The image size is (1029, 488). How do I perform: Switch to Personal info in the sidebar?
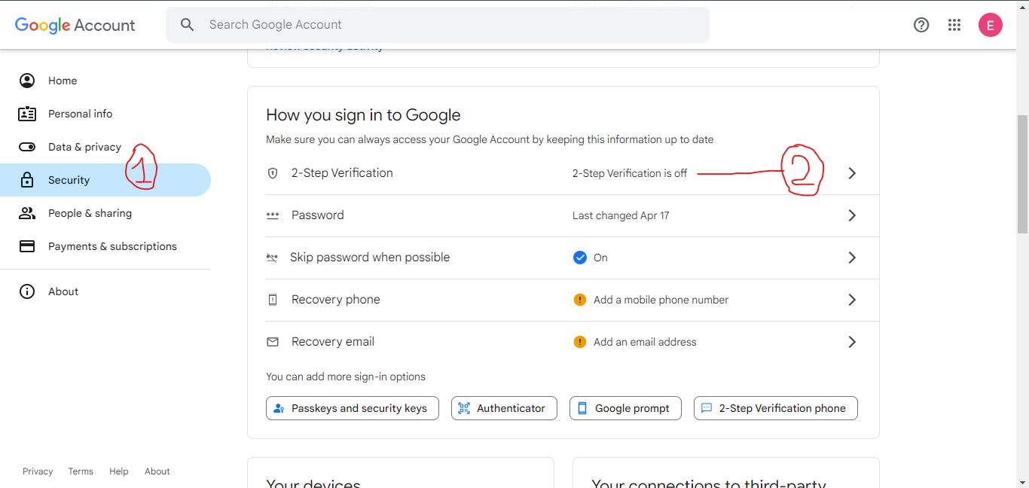[80, 113]
